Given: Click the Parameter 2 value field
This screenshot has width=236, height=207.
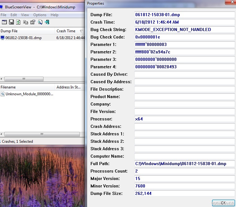Looking at the screenshot, I should click(x=184, y=52).
